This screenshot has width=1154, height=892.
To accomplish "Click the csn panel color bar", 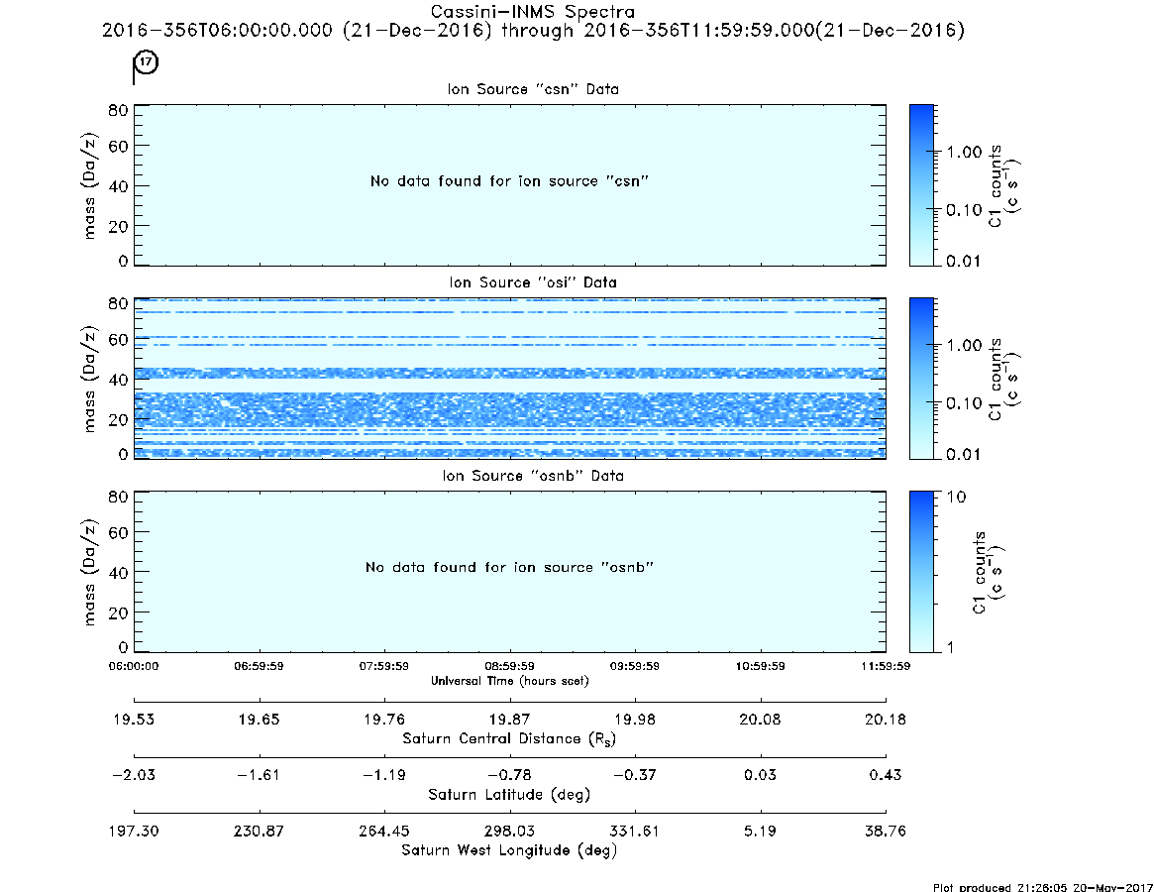I will pyautogui.click(x=921, y=185).
